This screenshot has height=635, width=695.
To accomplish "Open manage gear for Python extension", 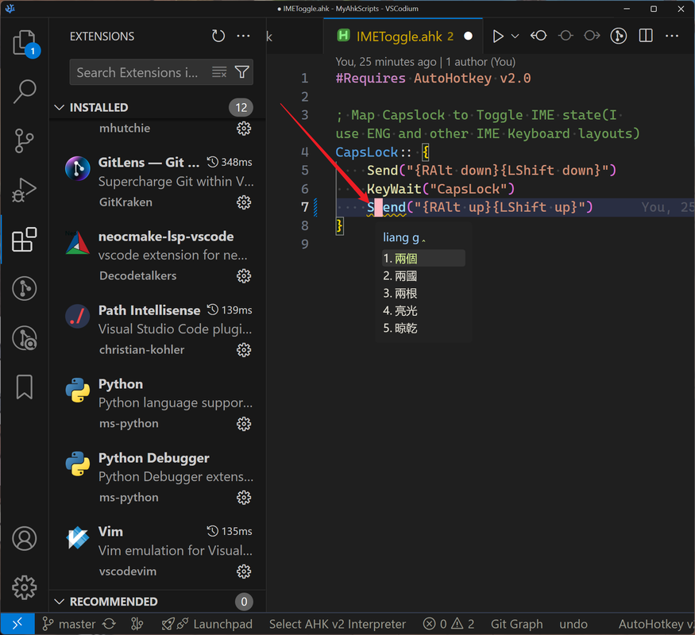I will pyautogui.click(x=244, y=424).
